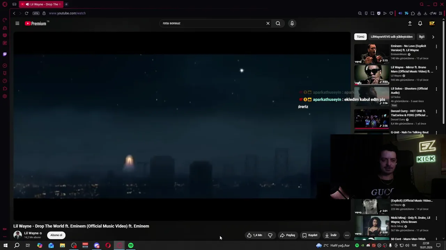Download the video with İndir

coord(331,235)
